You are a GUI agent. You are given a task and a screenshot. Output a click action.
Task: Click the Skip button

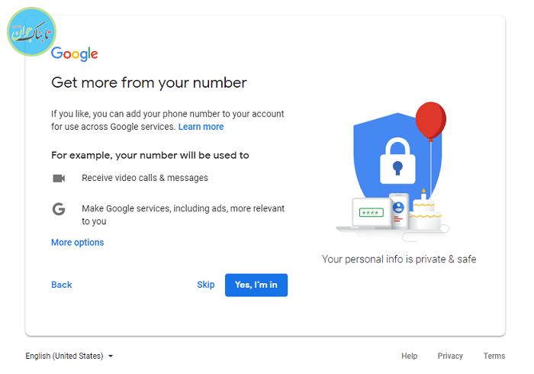click(x=206, y=285)
